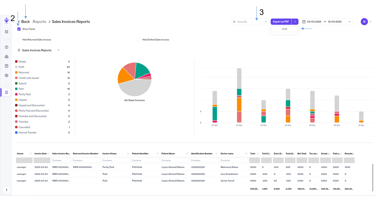389x201 pixels.
Task: Click the Paid teal color swatch in legend
Action: point(16,89)
